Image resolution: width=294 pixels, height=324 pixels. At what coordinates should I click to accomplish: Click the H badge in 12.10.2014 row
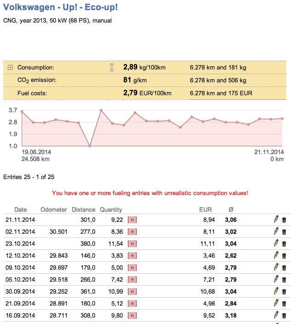click(132, 256)
